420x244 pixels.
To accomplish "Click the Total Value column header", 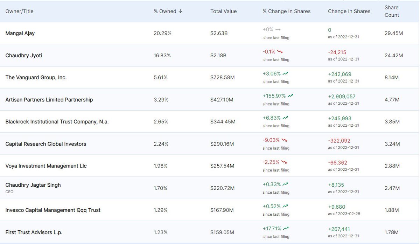I will 223,11.
